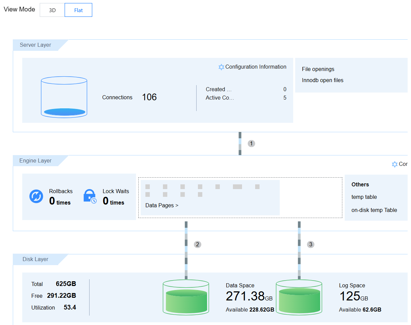
Task: Click the Engine Layer configuration gear icon
Action: 395,164
